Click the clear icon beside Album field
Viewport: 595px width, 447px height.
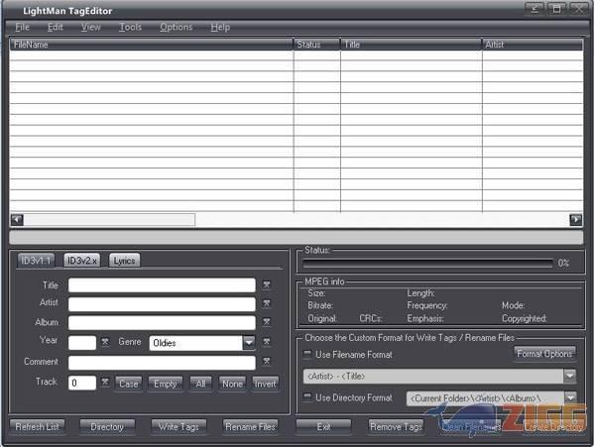coord(266,323)
